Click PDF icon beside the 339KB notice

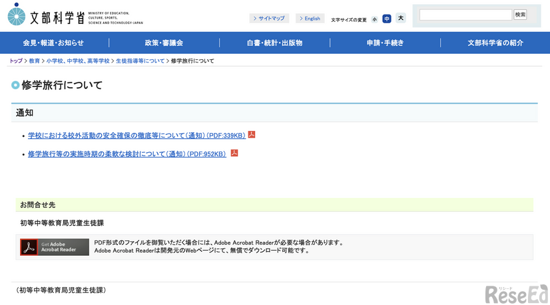[252, 134]
